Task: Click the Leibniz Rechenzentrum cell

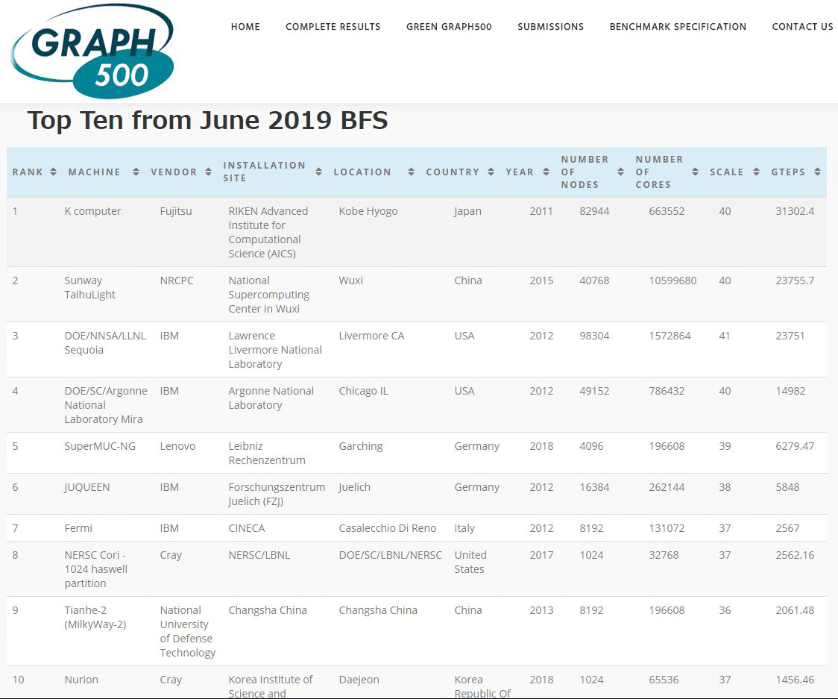Action: point(267,453)
